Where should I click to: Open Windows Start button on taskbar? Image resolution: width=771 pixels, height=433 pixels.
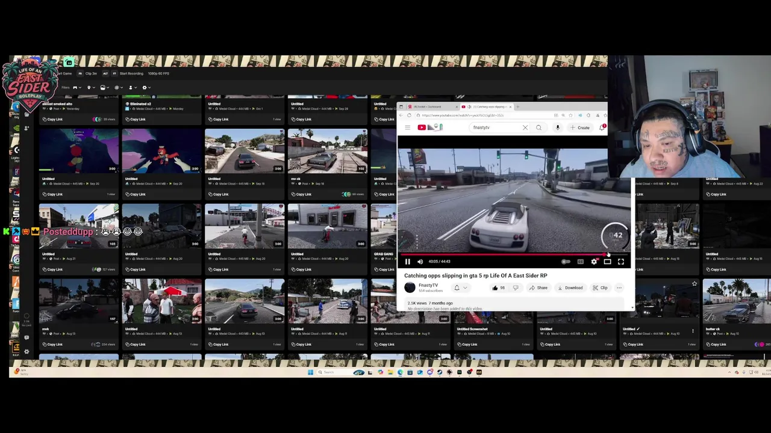310,372
